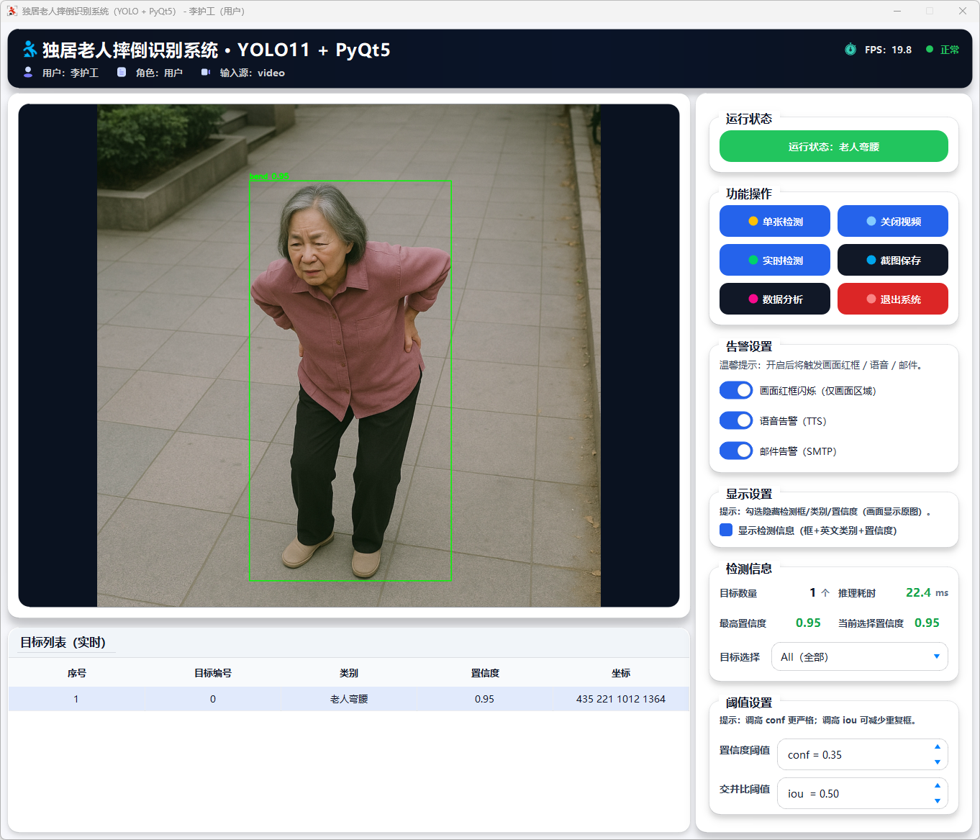
Task: Click the FPS stopwatch icon
Action: pyautogui.click(x=850, y=49)
